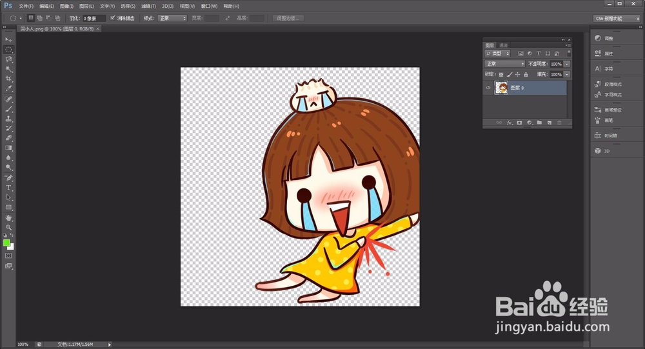Click the 羽化 feather input field
The height and width of the screenshot is (349, 645).
tap(94, 18)
